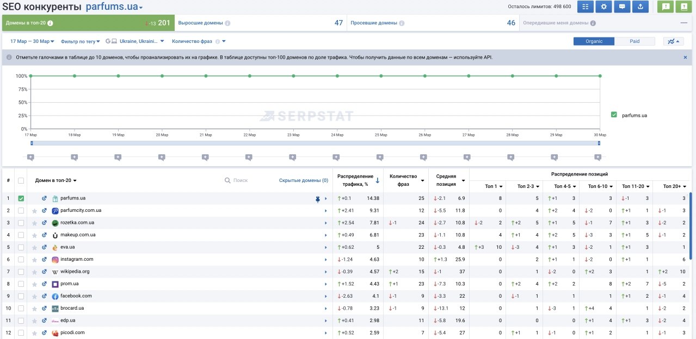The height and width of the screenshot is (339, 696).
Task: Close the blue info banner
Action: [x=685, y=57]
